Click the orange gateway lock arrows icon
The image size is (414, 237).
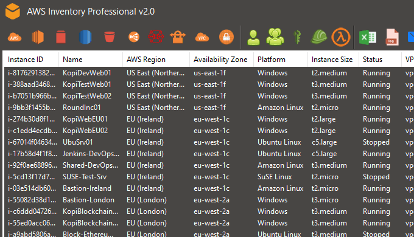178,37
